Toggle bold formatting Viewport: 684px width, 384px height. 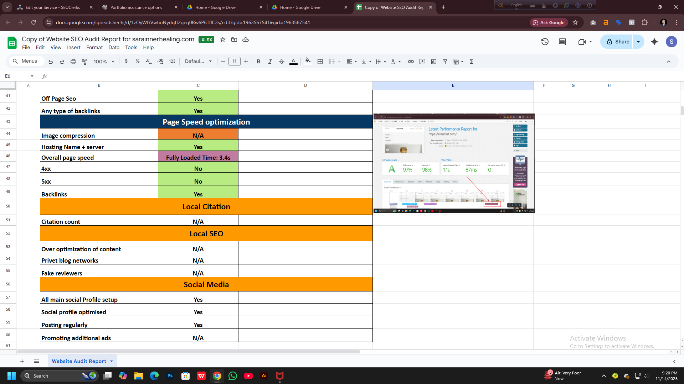pos(258,62)
